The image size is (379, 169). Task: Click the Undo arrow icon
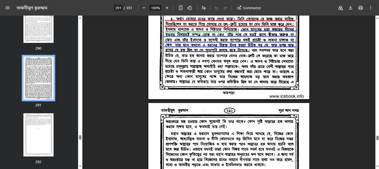pyautogui.click(x=216, y=8)
